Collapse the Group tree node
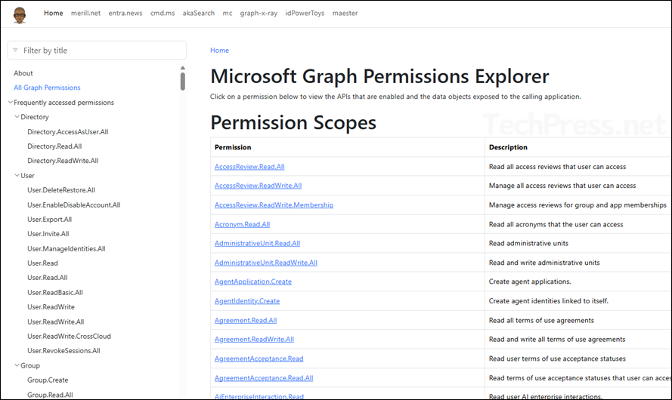672x400 pixels. pyautogui.click(x=17, y=366)
